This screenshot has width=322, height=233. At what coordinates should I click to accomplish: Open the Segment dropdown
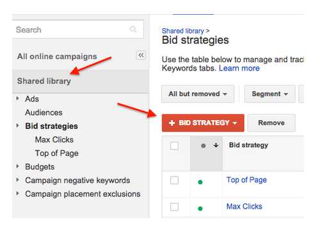point(270,94)
